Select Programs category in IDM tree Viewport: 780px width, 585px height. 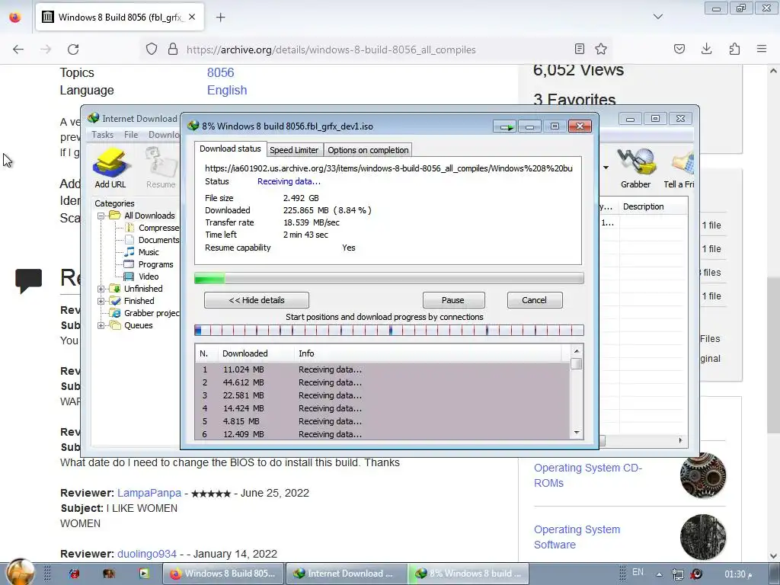pyautogui.click(x=155, y=264)
